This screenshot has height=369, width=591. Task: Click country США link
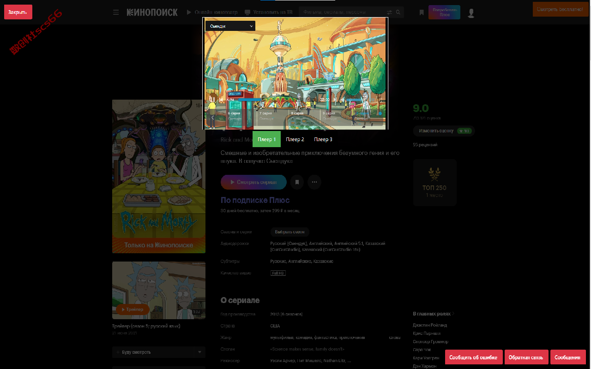click(x=275, y=326)
